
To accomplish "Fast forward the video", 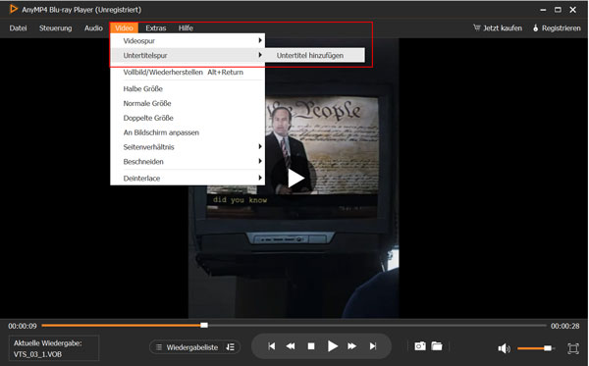I will [x=352, y=346].
